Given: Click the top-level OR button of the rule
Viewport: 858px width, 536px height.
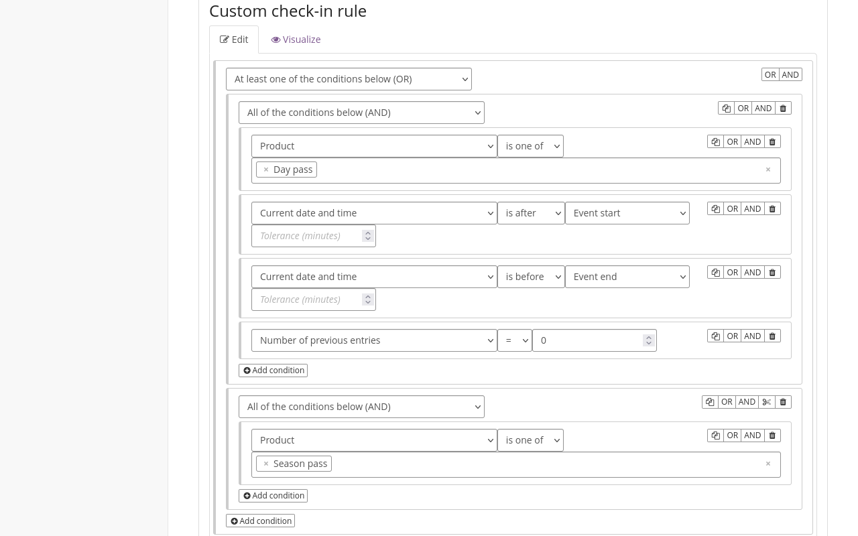Looking at the screenshot, I should click(x=770, y=75).
